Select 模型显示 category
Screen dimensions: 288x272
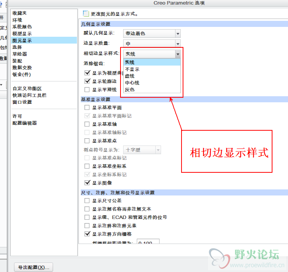pyautogui.click(x=22, y=34)
